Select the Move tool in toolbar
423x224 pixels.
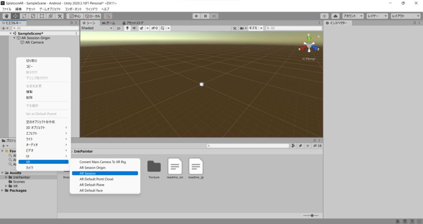(15, 16)
